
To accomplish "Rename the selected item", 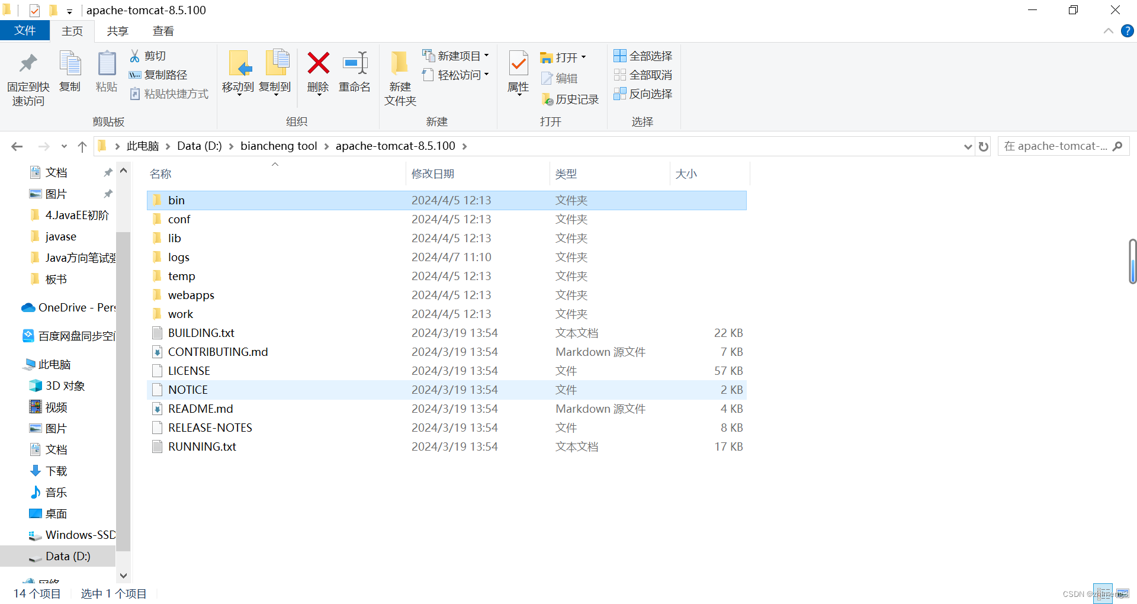I will (354, 72).
